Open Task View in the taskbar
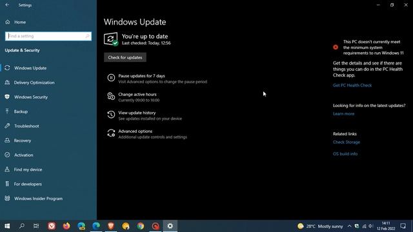Viewport: 413px width, 232px height. pos(36,226)
